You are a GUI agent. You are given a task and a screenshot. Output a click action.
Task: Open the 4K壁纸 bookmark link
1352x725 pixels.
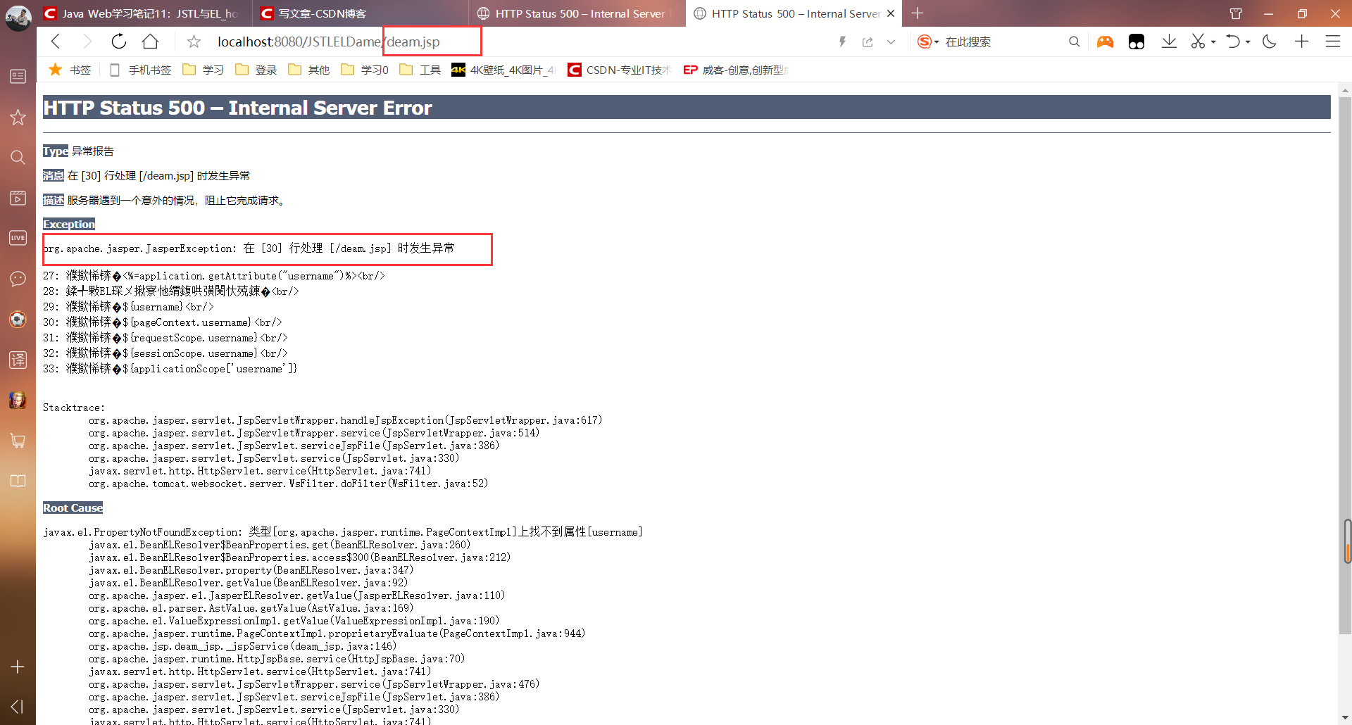click(x=503, y=70)
